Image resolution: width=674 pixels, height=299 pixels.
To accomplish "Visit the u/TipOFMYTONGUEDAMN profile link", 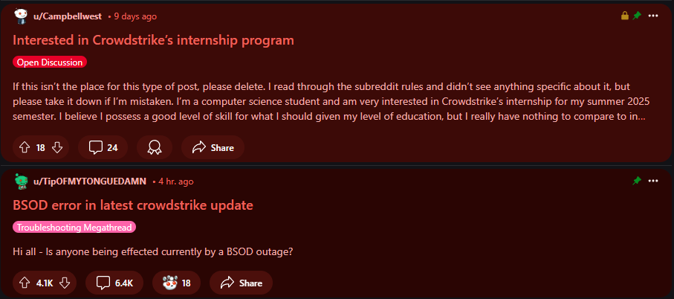I will pyautogui.click(x=90, y=181).
